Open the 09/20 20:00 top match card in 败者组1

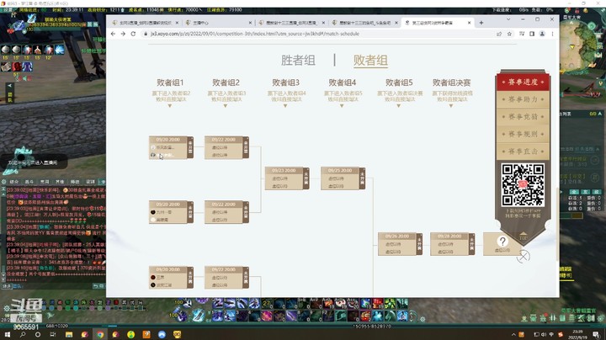(171, 147)
